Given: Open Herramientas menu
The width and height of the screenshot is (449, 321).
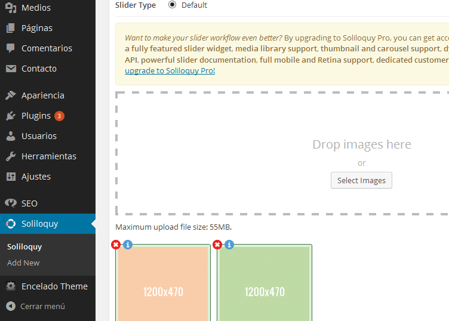Looking at the screenshot, I should tap(48, 156).
